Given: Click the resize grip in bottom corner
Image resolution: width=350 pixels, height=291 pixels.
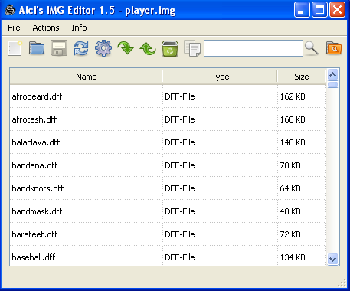Looking at the screenshot, I should (x=342, y=283).
